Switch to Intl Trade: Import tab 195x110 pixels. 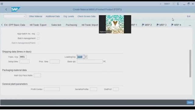[90, 25]
